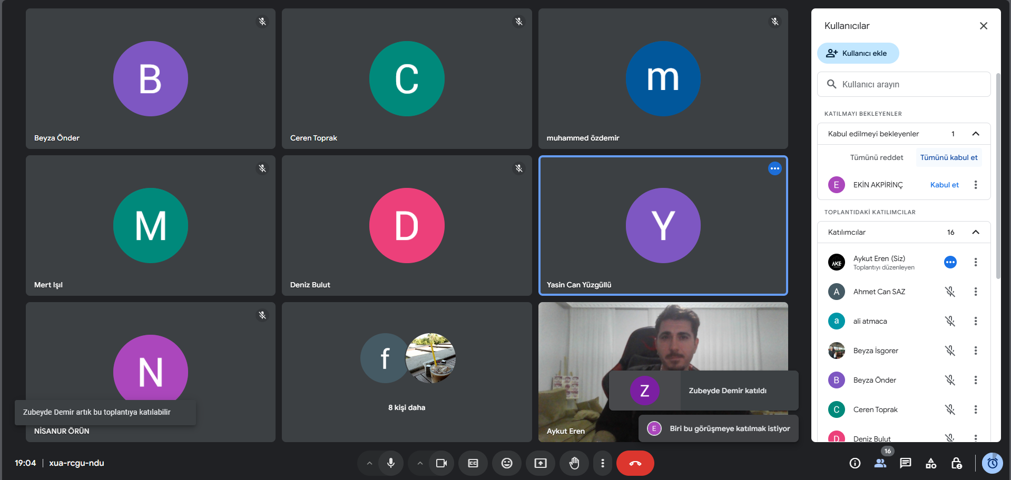
Task: Click Tümünü kabul et button
Action: pos(948,157)
